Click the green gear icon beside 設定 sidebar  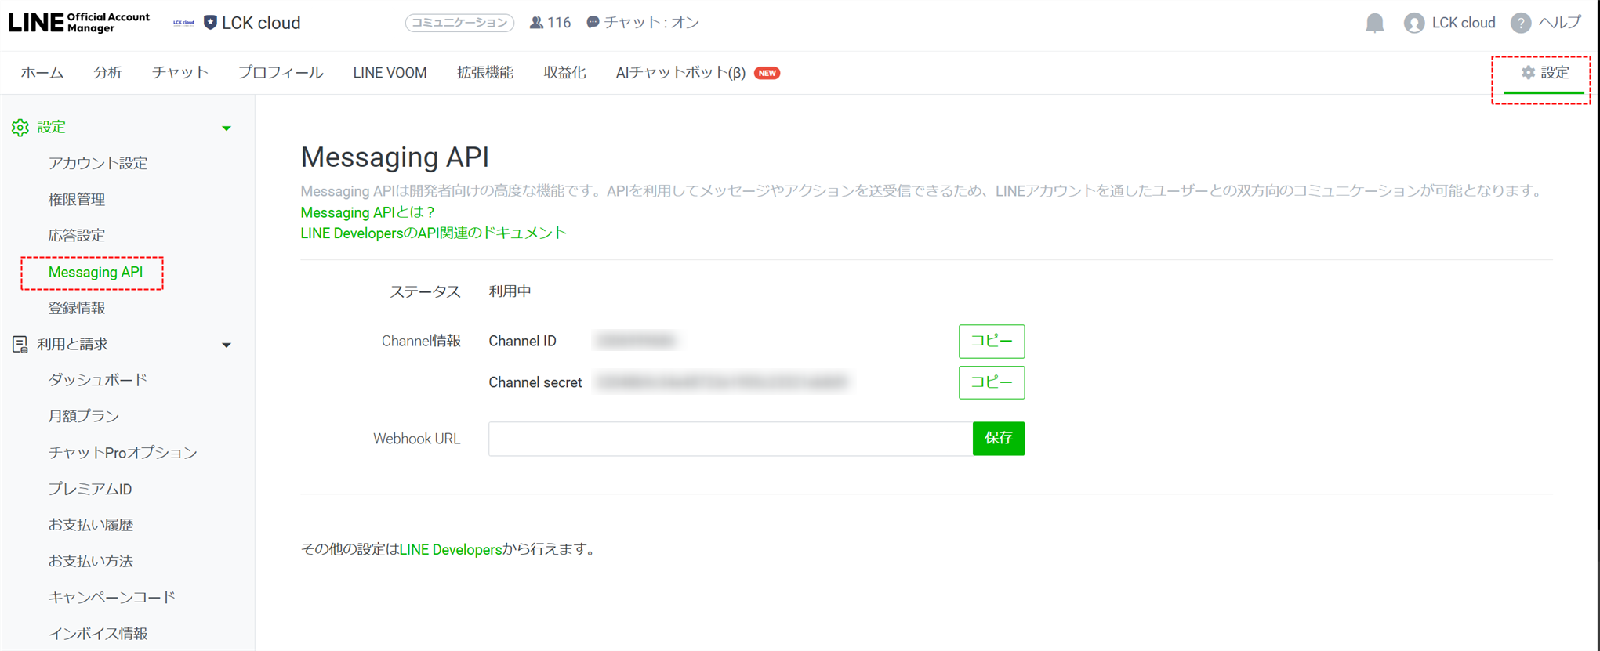tap(20, 127)
